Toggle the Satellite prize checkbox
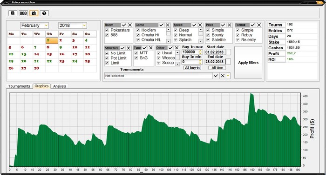Image resolution: width=326 pixels, height=175 pixels. pos(208,40)
